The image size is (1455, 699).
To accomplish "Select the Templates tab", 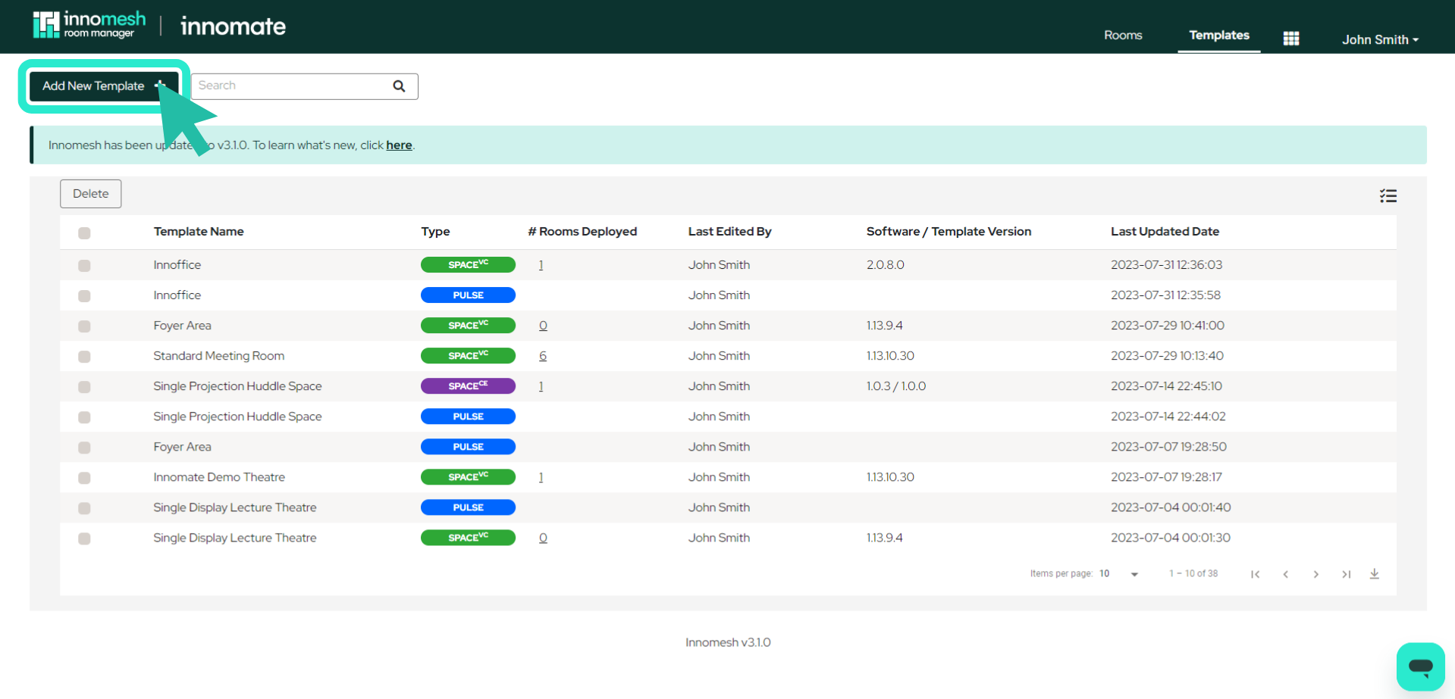I will (1218, 35).
